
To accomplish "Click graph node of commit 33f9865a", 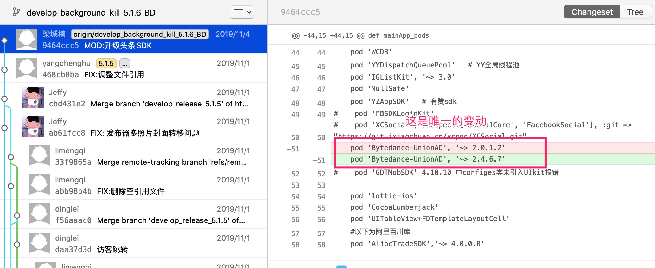I will 11,157.
